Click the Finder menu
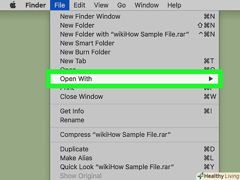The width and height of the screenshot is (240, 180). pos(36,5)
